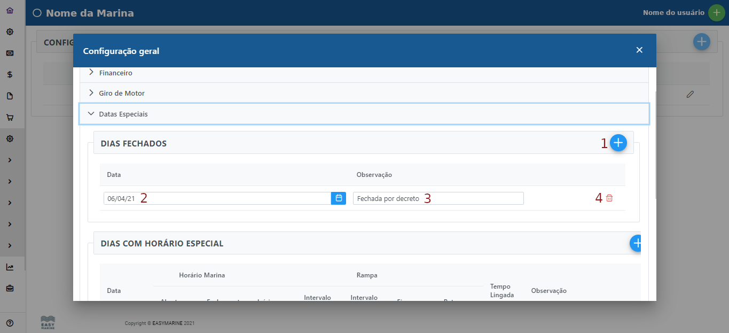The image size is (729, 333).
Task: Click the Observação field 'Fechada por decreto'
Action: (438, 198)
